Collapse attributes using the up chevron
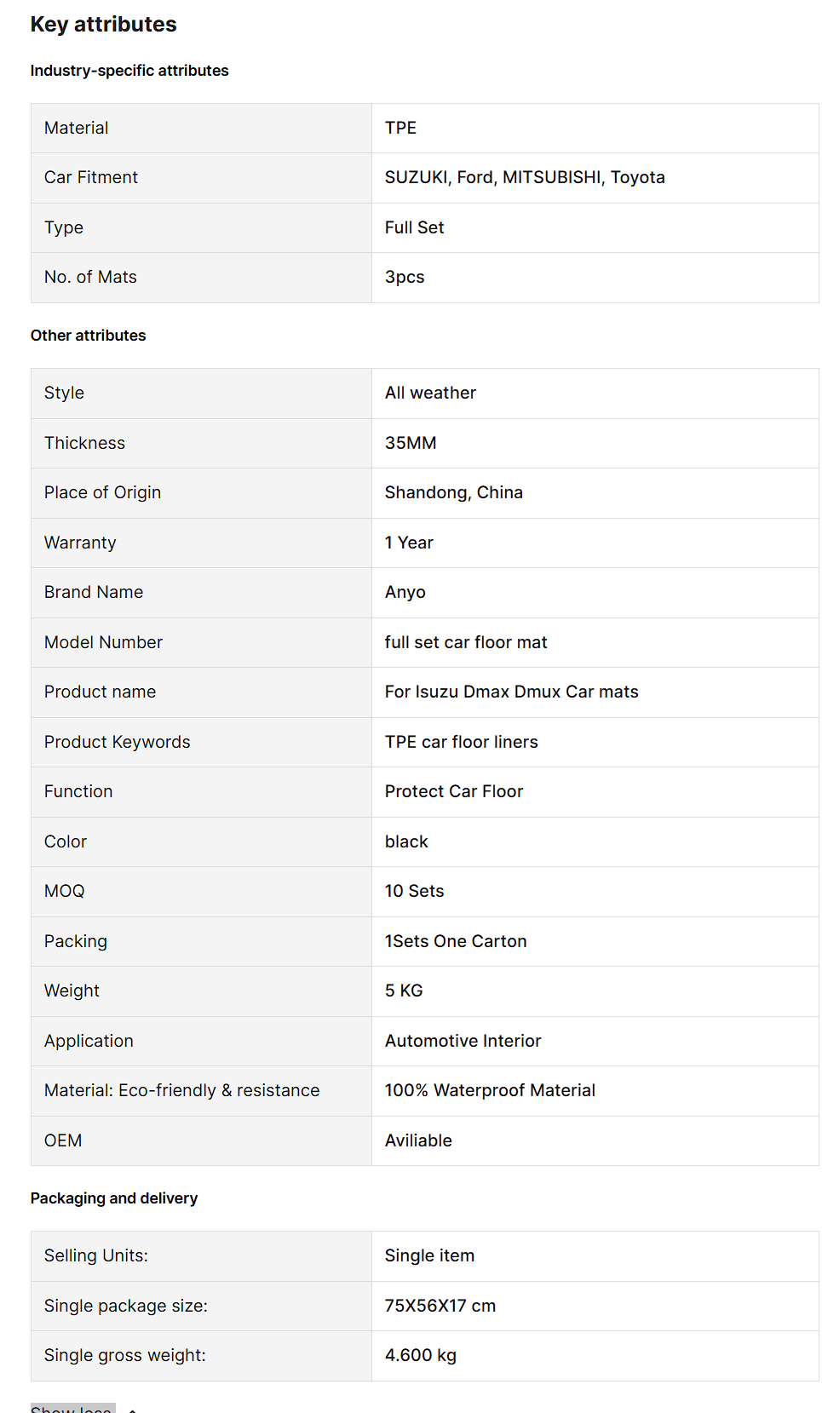 (x=132, y=1410)
